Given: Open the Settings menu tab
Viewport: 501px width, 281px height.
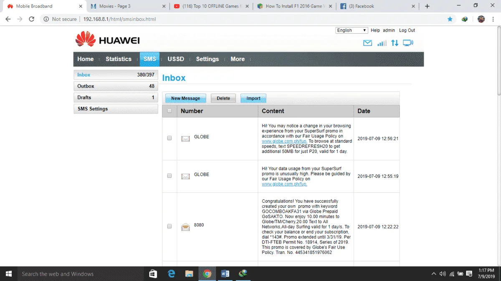Looking at the screenshot, I should (x=207, y=59).
